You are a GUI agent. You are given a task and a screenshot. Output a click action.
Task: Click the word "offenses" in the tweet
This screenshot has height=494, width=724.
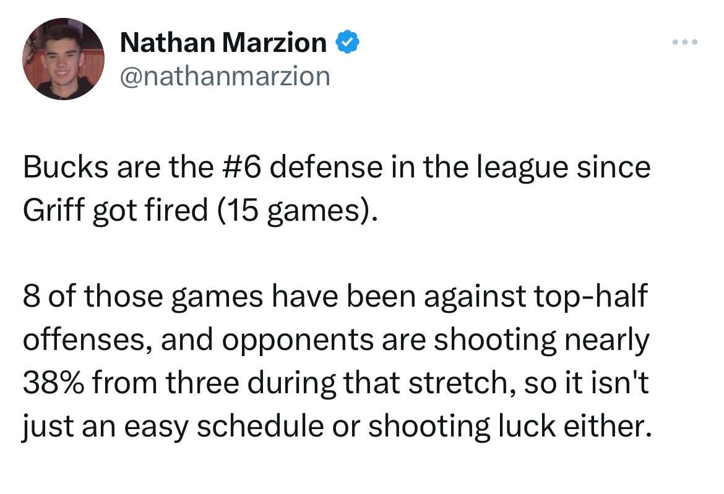click(84, 340)
